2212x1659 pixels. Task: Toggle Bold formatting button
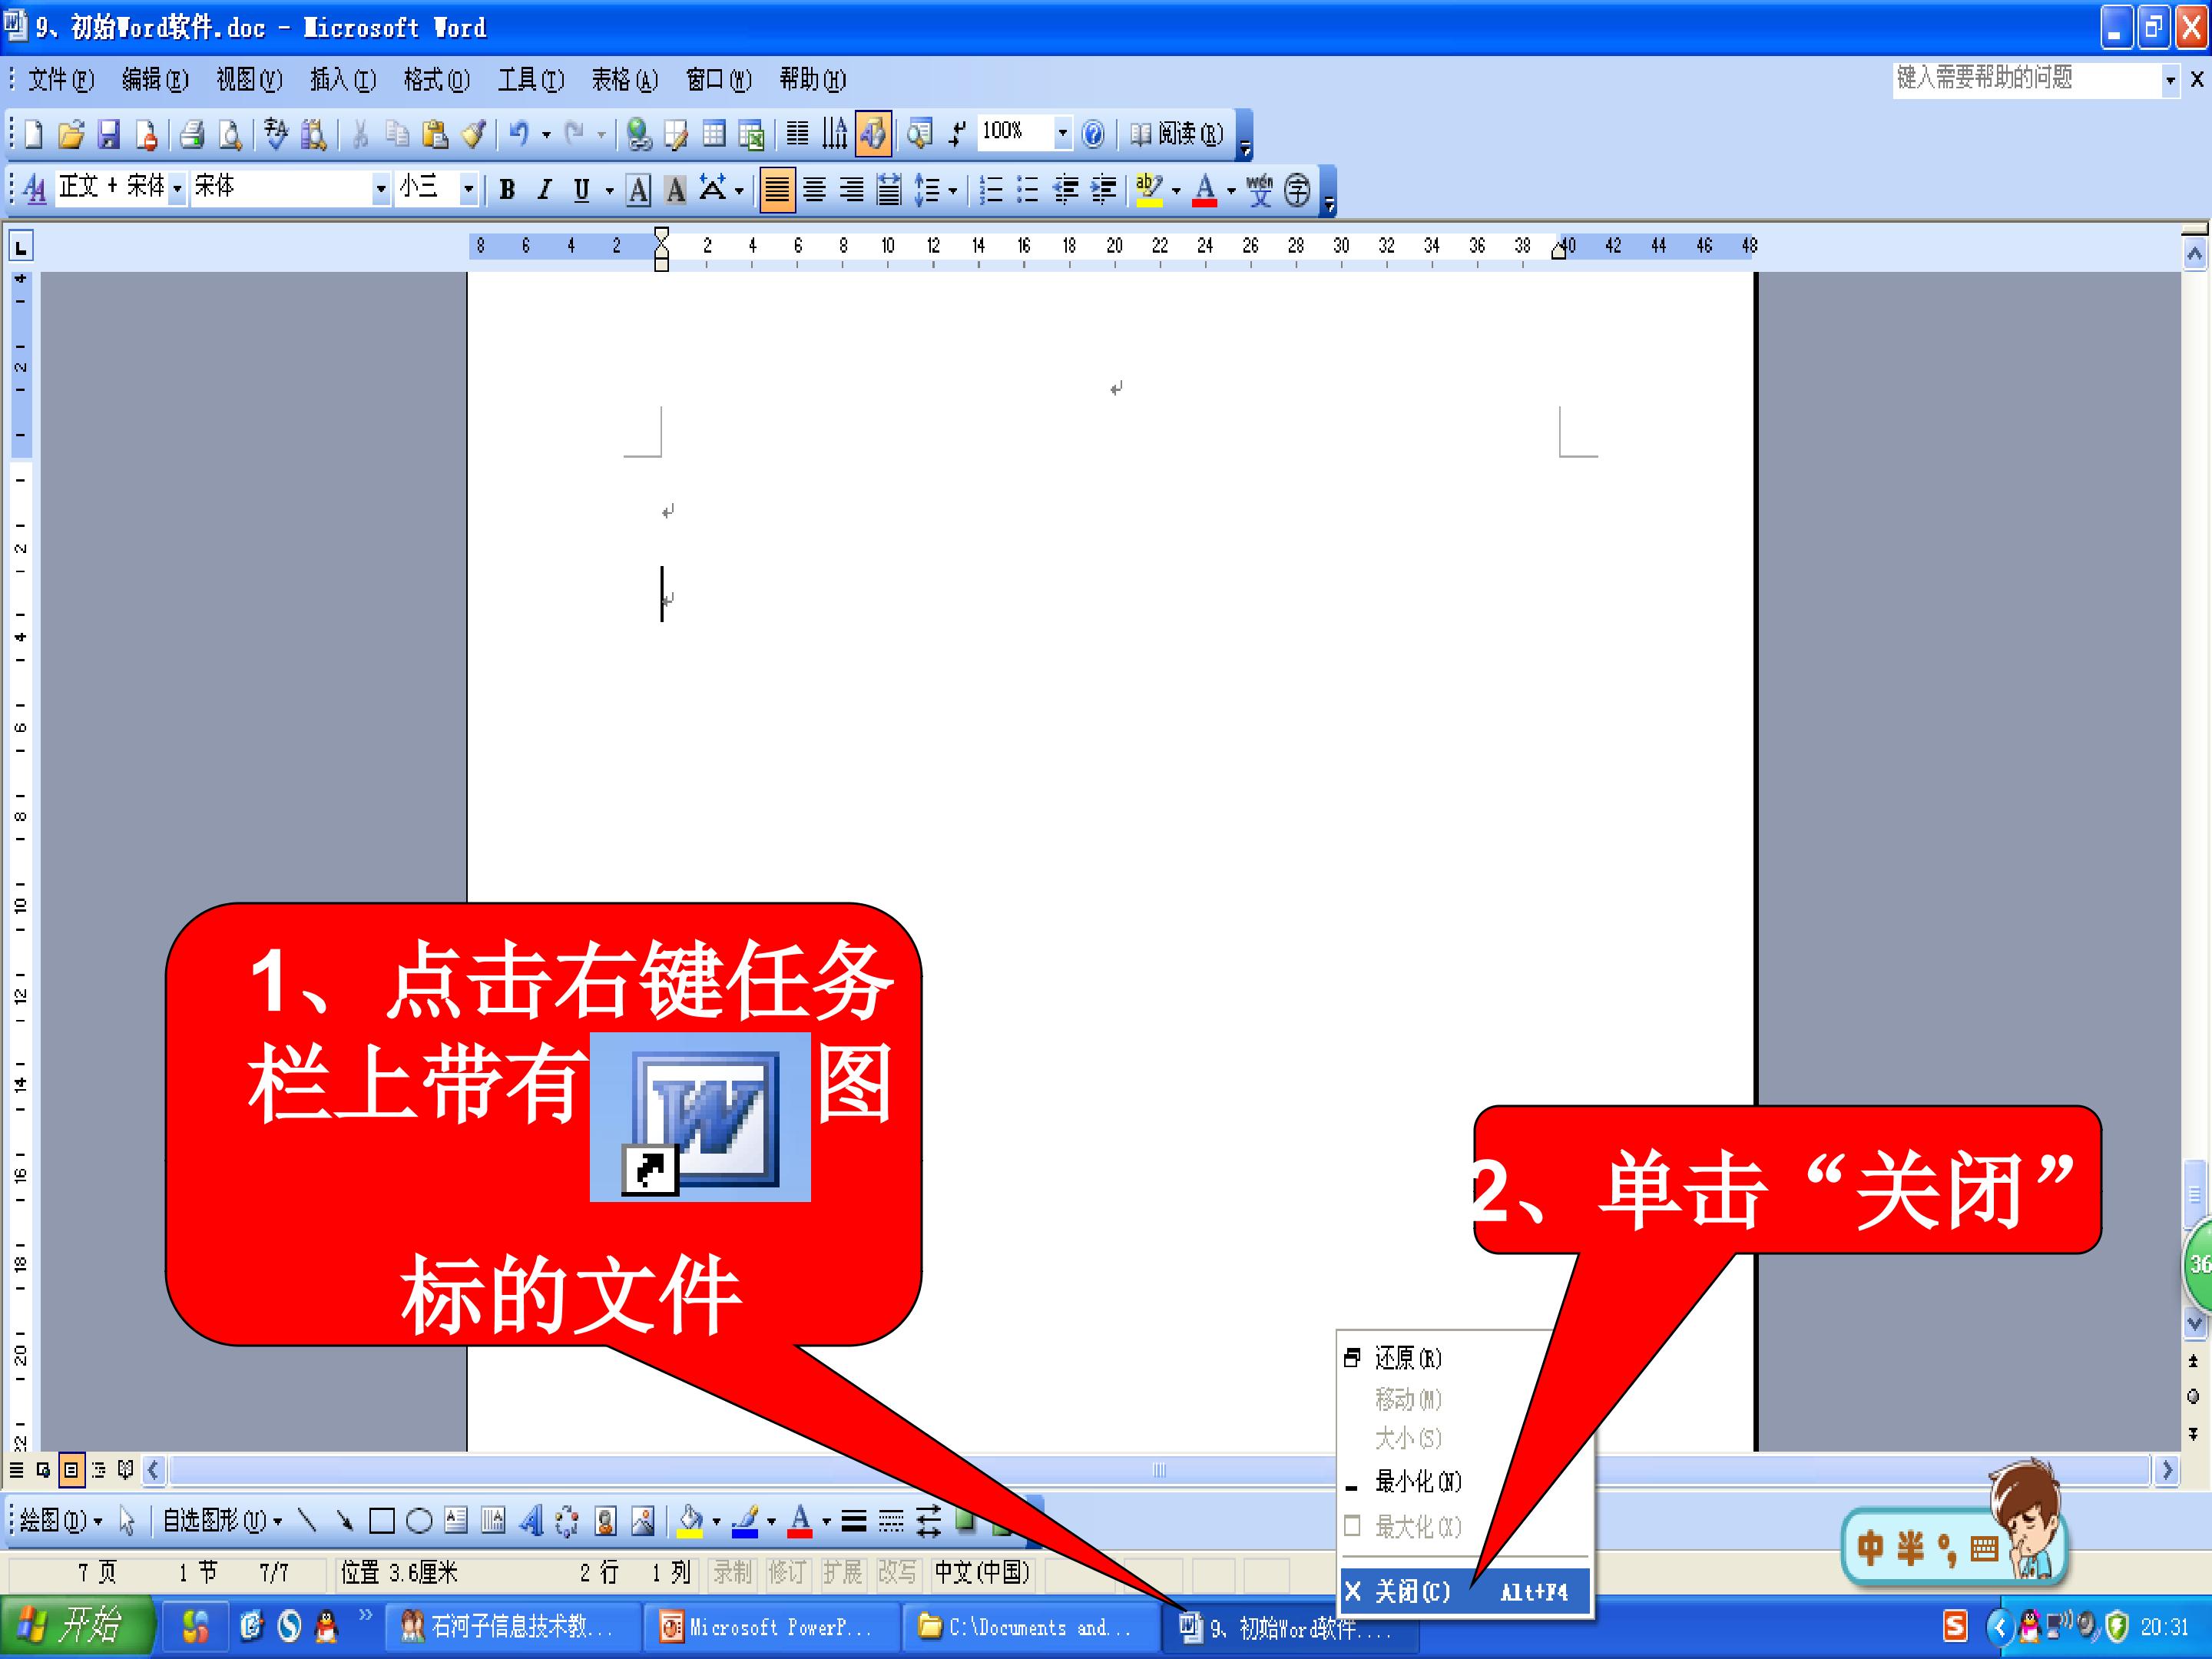507,189
